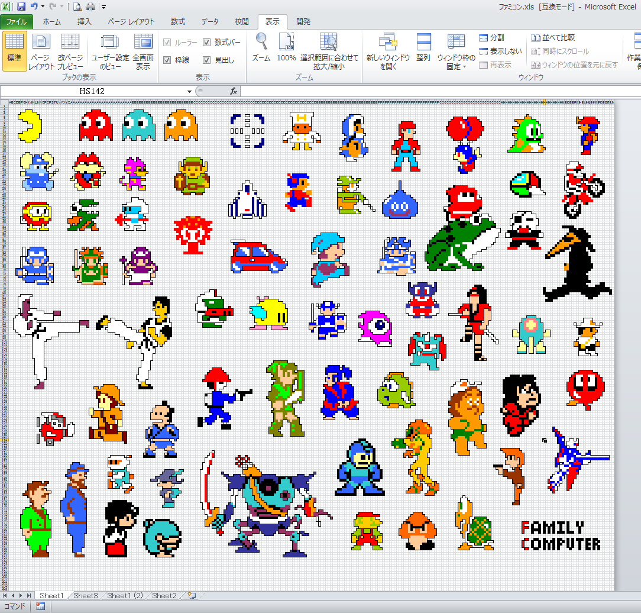Switch to the 校閲 ribbon tab
Screen dimensions: 641x613
coord(242,22)
